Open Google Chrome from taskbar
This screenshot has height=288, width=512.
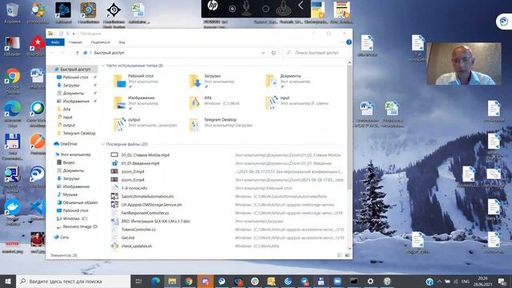[189, 281]
